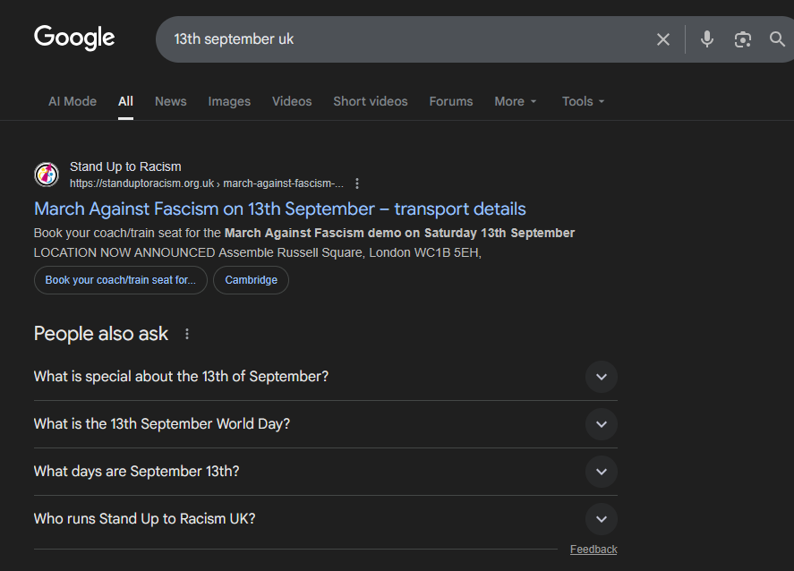Expand "What days are September 13th?"
Viewport: 794px width, 571px height.
coord(601,472)
